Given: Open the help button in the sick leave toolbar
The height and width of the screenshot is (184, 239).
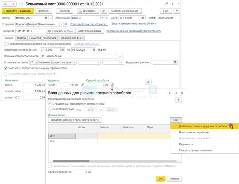Looking at the screenshot, I should click(x=177, y=11).
